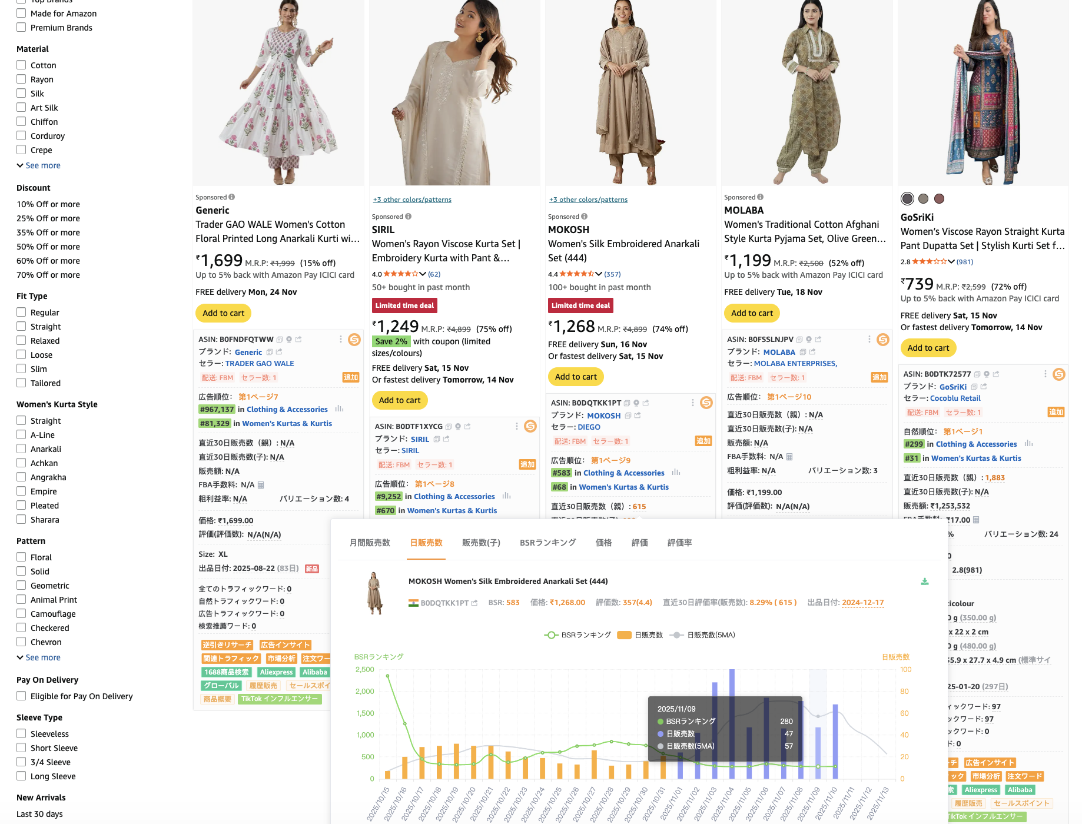Enable the Cotton material filter

(x=22, y=65)
